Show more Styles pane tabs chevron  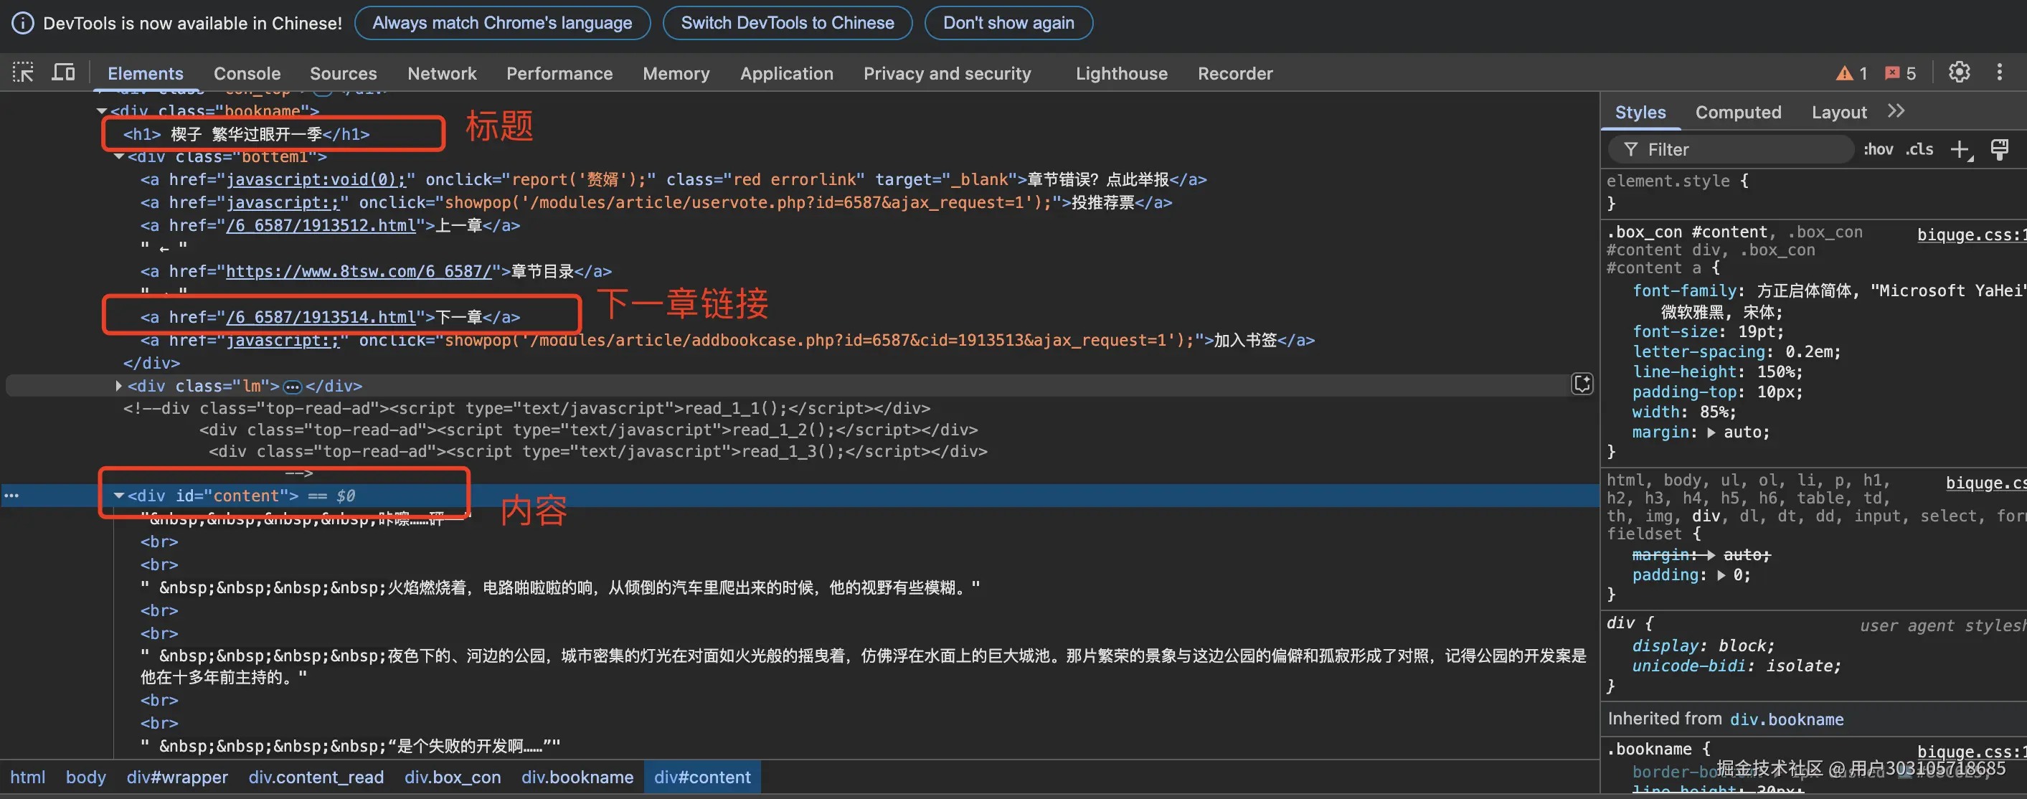click(1896, 112)
